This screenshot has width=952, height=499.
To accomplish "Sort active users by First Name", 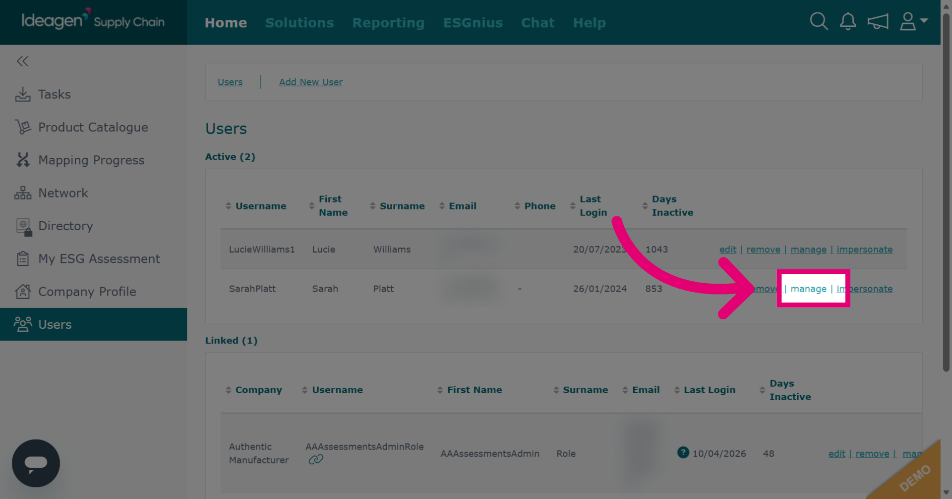I will (328, 205).
